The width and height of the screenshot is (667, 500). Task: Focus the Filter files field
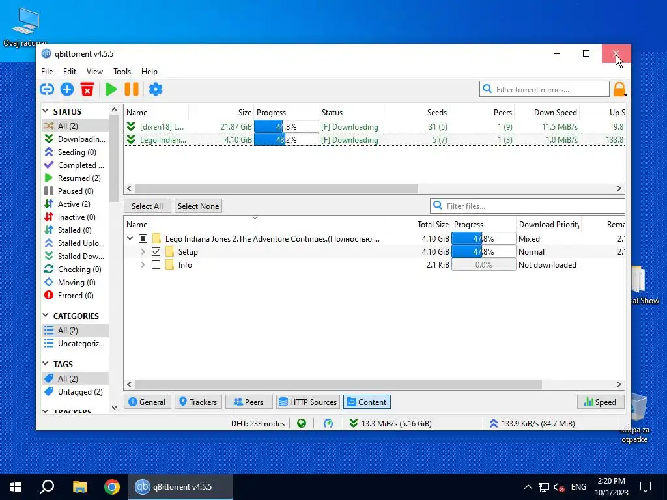click(x=528, y=206)
